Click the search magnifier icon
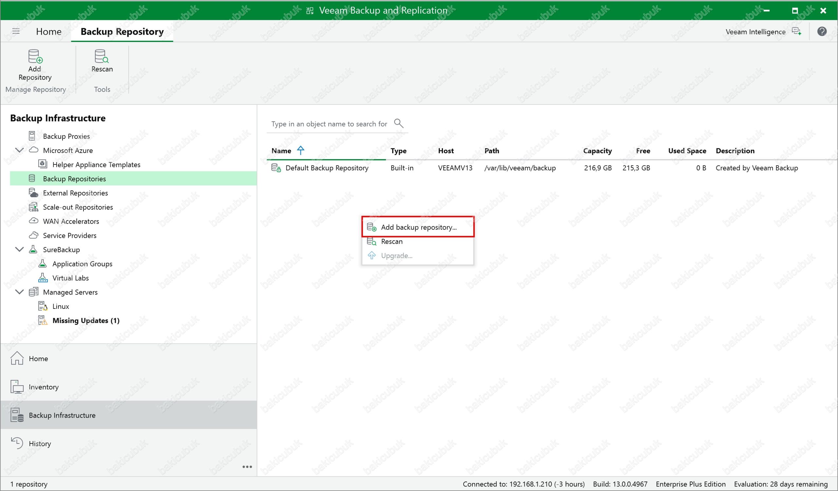The height and width of the screenshot is (491, 838). (x=398, y=123)
